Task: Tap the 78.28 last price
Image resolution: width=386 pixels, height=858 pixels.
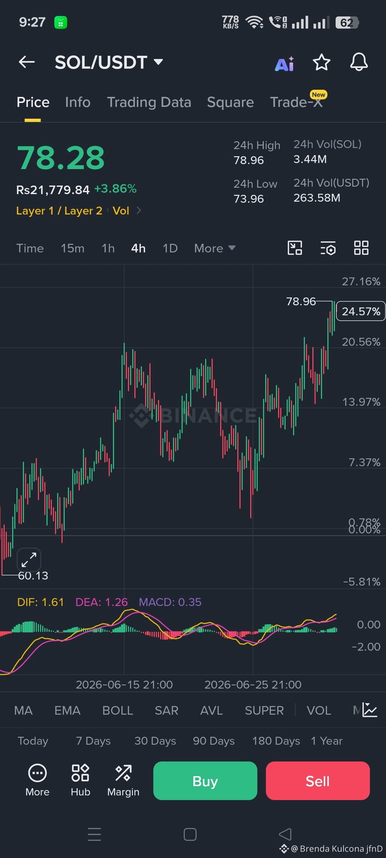Action: tap(61, 158)
